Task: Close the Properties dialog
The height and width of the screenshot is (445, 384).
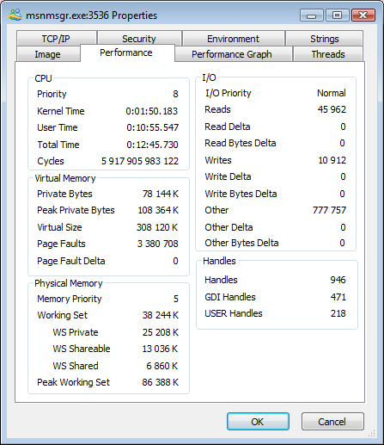Action: click(363, 15)
